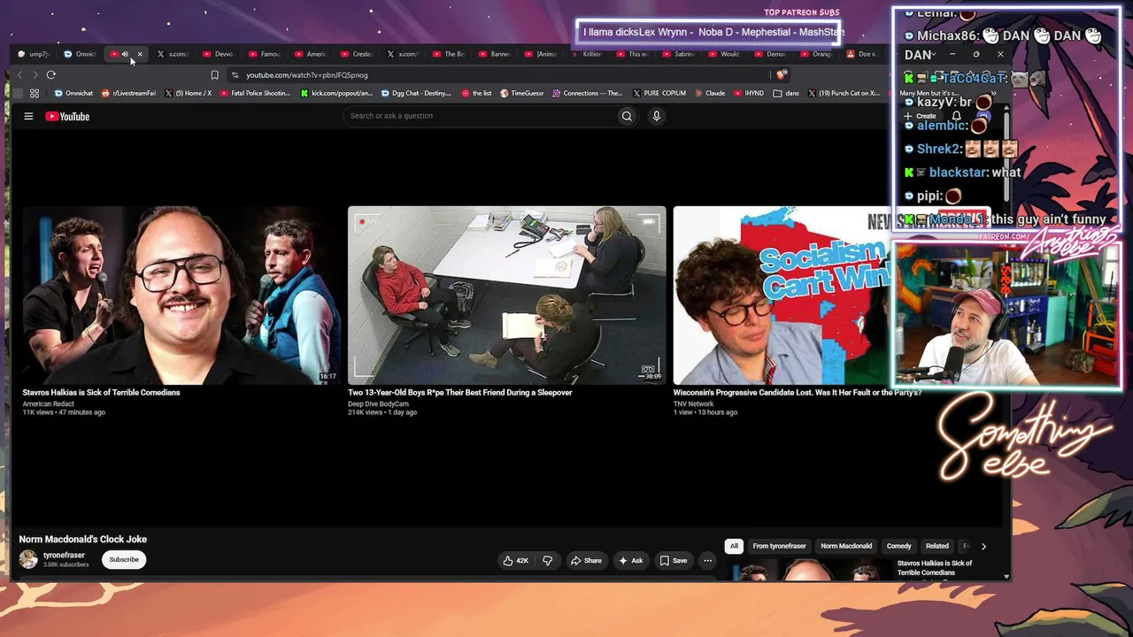Mute the playing tab via speaker icon
The width and height of the screenshot is (1133, 637).
pos(125,54)
